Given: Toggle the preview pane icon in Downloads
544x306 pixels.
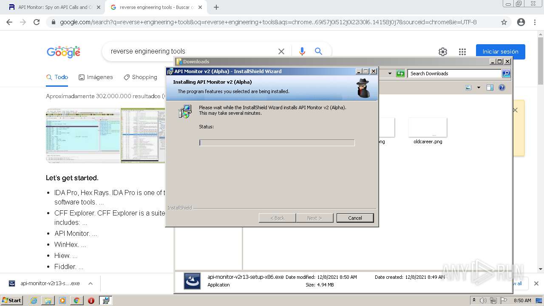Looking at the screenshot, I should pos(490,88).
